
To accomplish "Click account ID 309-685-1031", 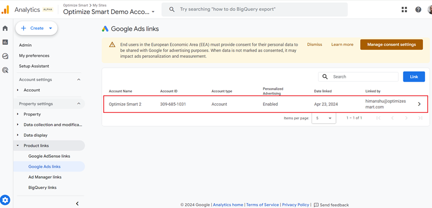I will (x=173, y=104).
